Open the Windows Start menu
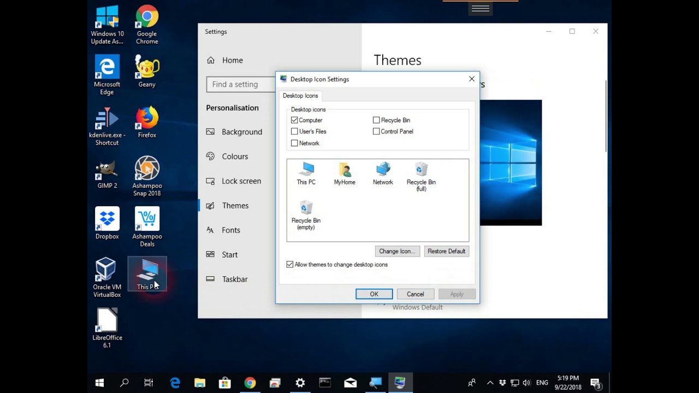699x393 pixels. tap(99, 383)
